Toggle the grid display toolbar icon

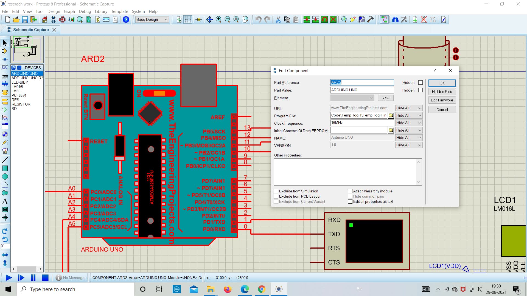click(x=188, y=19)
